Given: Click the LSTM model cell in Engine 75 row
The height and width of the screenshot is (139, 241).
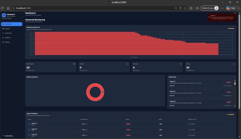Looking at the screenshot, I should 161,130.
